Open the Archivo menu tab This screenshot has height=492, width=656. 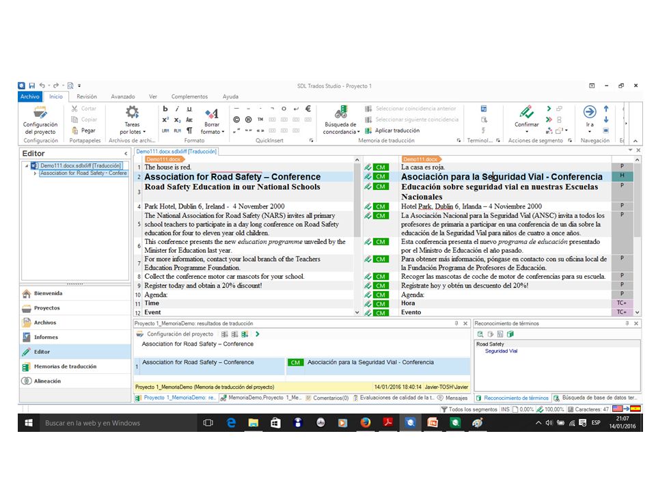[x=29, y=96]
